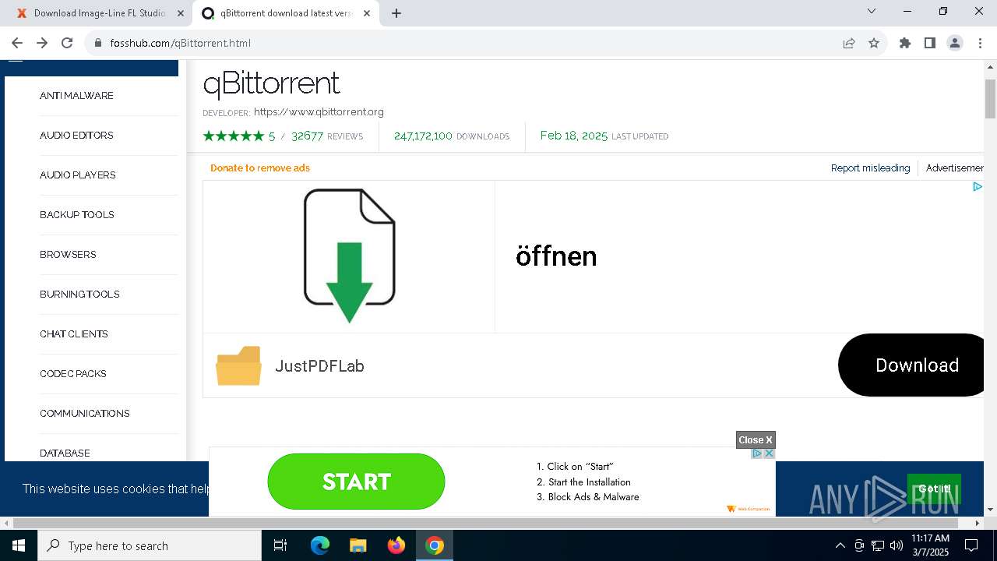This screenshot has height=561, width=997.
Task: Open the tab search dropdown arrow
Action: click(x=872, y=11)
